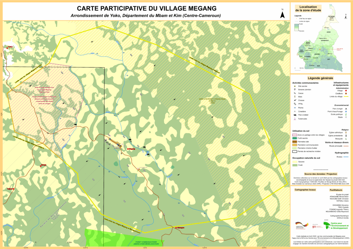The image size is (353, 249).
Task: Click the 'Activités communautaires' legend heading
Action: (x=305, y=83)
